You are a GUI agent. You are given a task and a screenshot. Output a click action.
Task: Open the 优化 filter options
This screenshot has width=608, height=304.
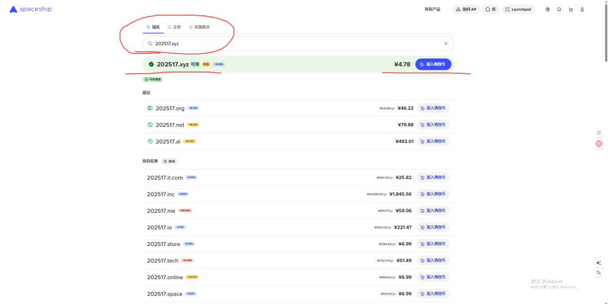click(169, 161)
